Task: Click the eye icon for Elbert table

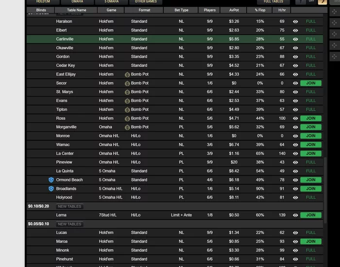Action: click(x=295, y=30)
